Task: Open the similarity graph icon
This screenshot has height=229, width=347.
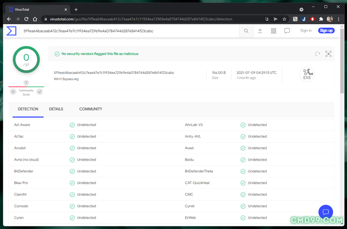Action: point(328,54)
